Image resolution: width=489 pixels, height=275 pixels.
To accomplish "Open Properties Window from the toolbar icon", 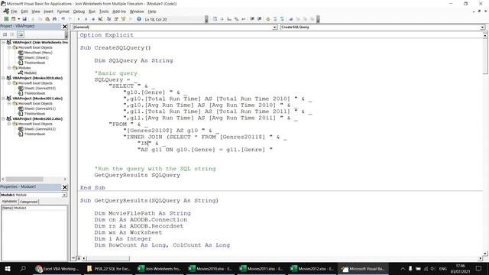I will [x=116, y=19].
